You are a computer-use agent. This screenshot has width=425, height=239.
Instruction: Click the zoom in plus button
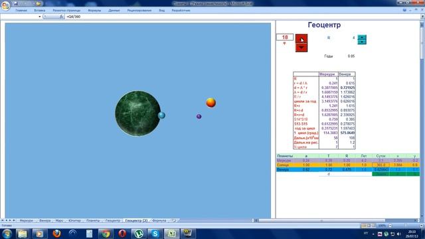(x=422, y=226)
